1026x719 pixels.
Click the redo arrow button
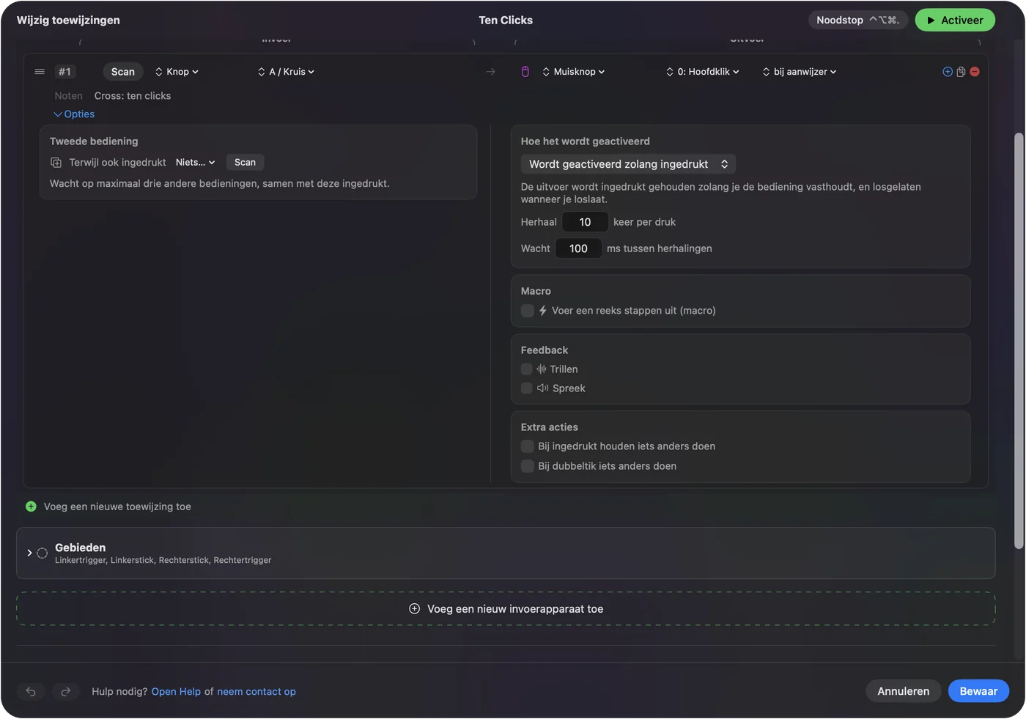click(x=65, y=691)
